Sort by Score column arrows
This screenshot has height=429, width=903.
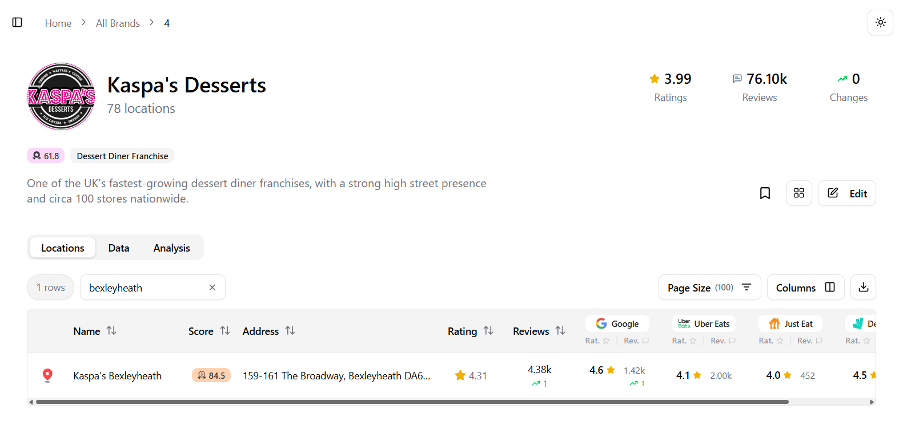click(225, 331)
